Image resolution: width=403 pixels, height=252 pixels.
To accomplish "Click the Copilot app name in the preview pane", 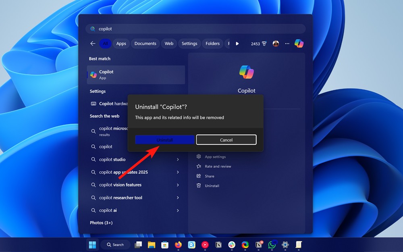I will pos(247,90).
